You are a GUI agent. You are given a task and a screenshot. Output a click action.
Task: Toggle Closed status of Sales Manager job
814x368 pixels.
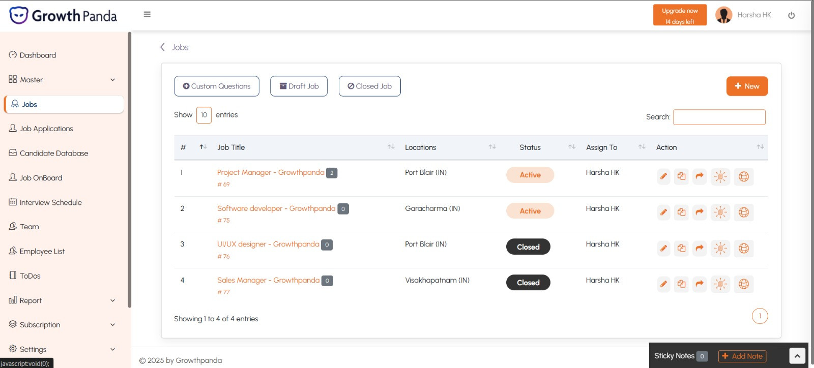[x=528, y=283]
